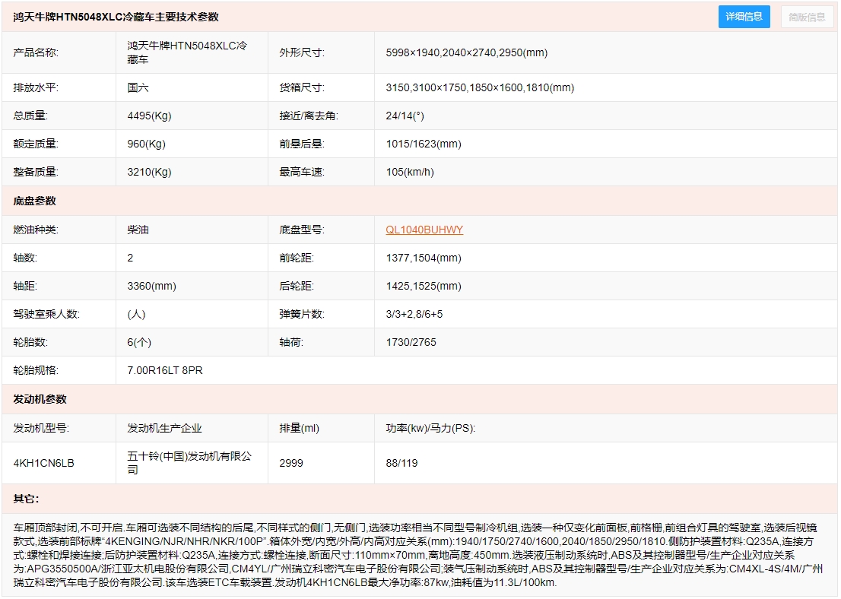
Task: Select the 发动机型号 column header
Action: (x=41, y=428)
